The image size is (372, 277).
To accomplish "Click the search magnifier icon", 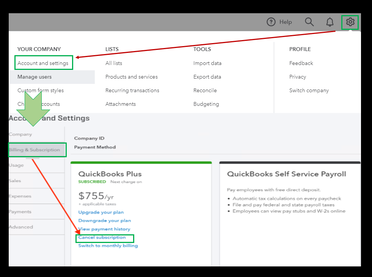I will [309, 22].
